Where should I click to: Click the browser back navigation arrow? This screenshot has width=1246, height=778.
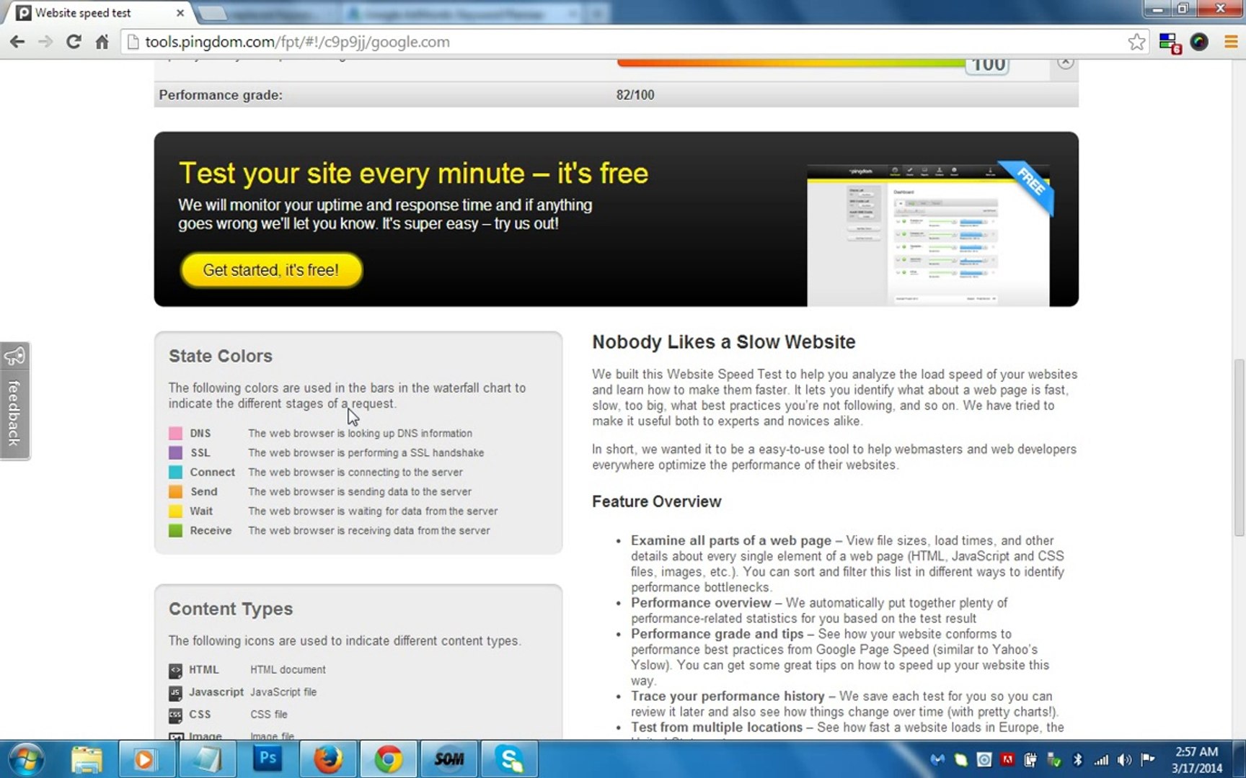coord(17,42)
